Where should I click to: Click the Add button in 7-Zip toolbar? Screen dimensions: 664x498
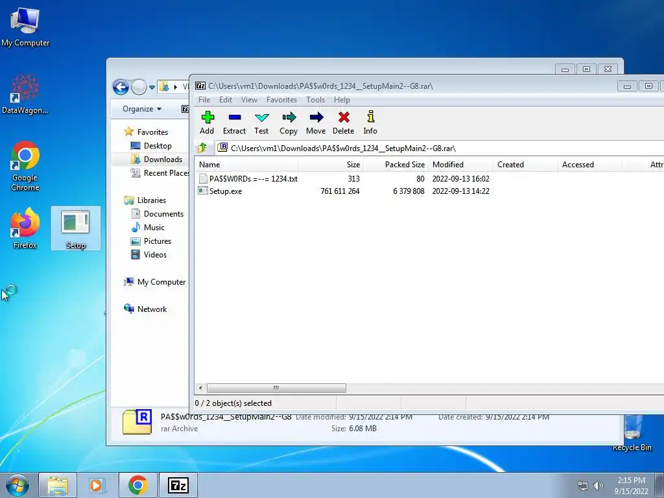[x=207, y=123]
